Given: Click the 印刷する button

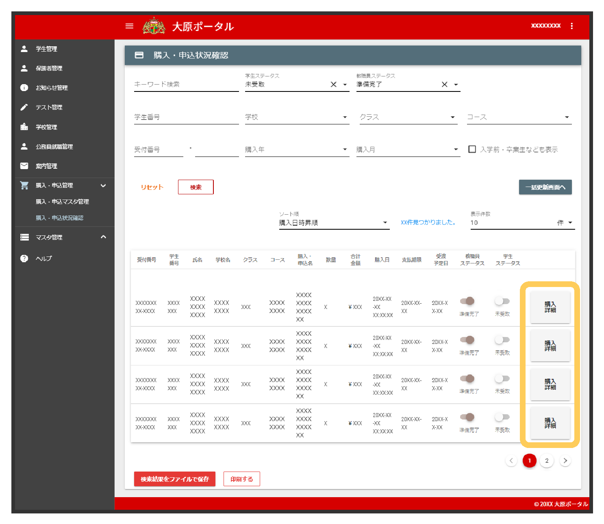Looking at the screenshot, I should coord(242,479).
